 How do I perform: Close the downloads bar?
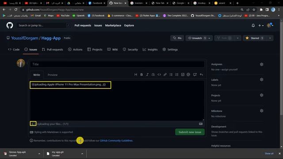tap(279, 154)
